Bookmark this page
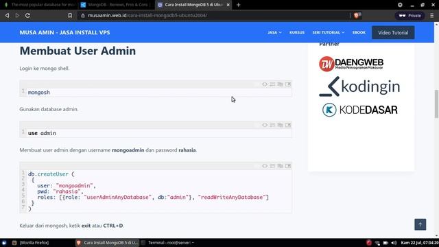This screenshot has height=247, width=439. click(70, 15)
